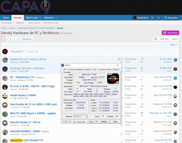Open Kitsune avatar on Plataforma 775 thread
Viewport: 182px width, 143px height.
(x=5, y=78)
